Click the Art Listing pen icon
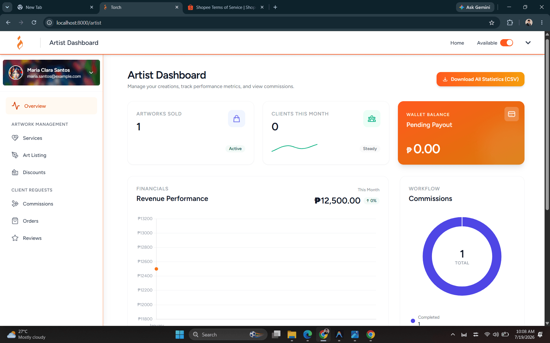Image resolution: width=550 pixels, height=343 pixels. point(15,155)
